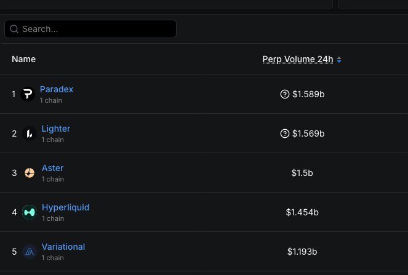408x275 pixels.
Task: Select the $1.454b Hyperliquid volume value
Action: (x=302, y=212)
